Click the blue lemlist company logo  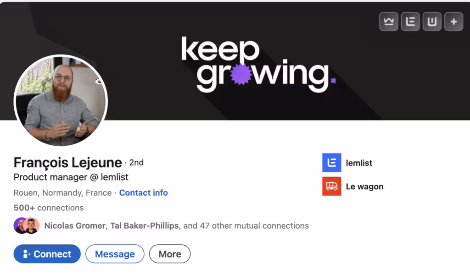click(331, 163)
